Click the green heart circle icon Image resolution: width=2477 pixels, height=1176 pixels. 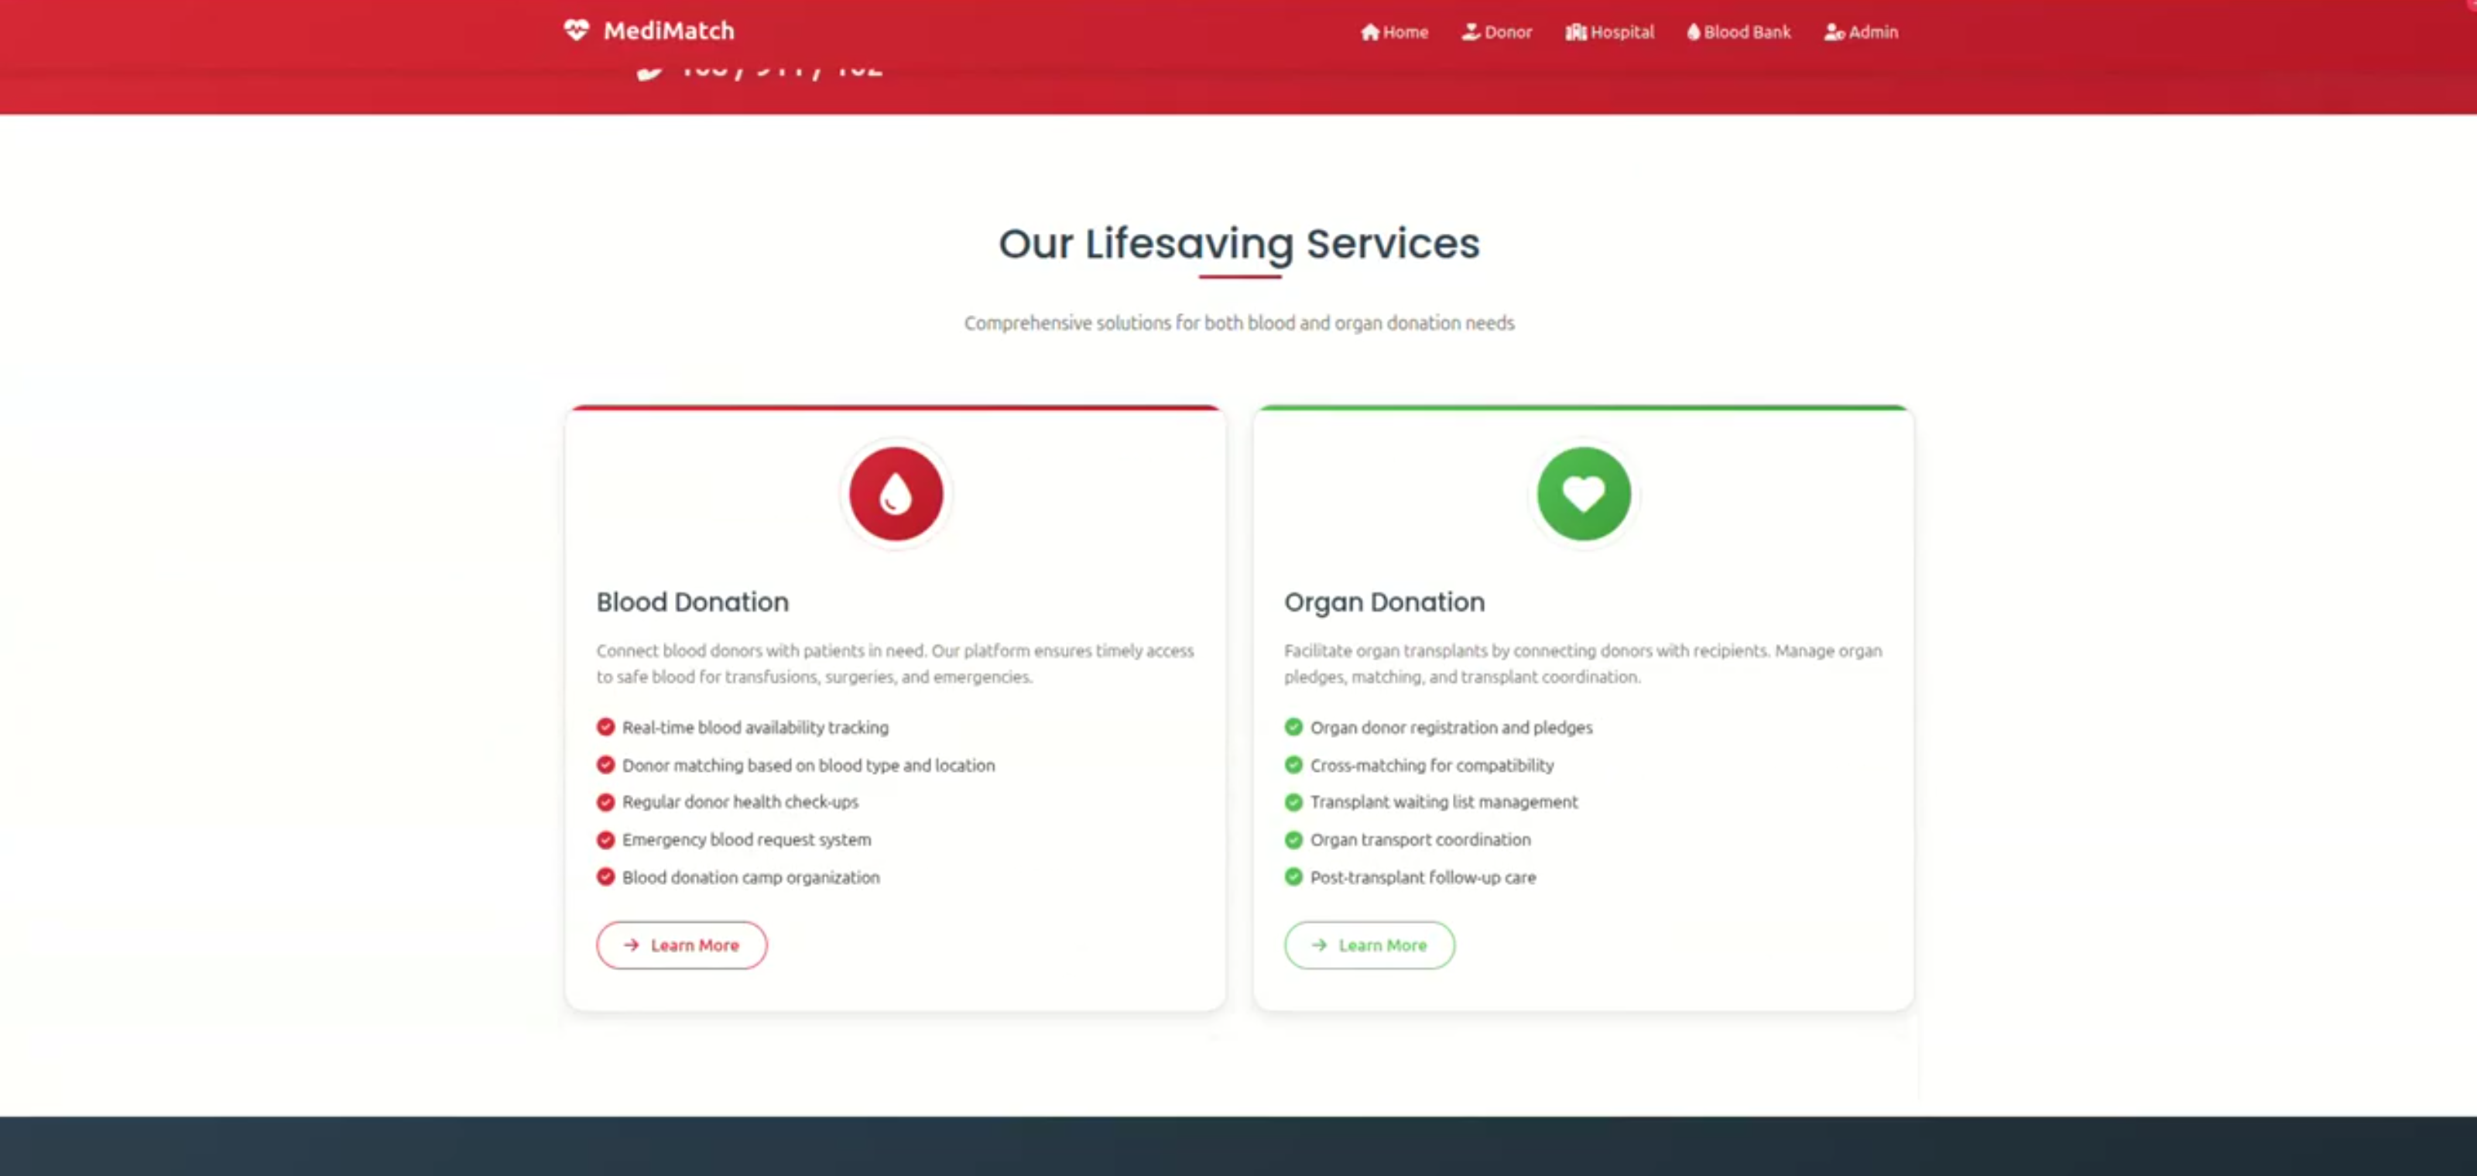[1584, 493]
